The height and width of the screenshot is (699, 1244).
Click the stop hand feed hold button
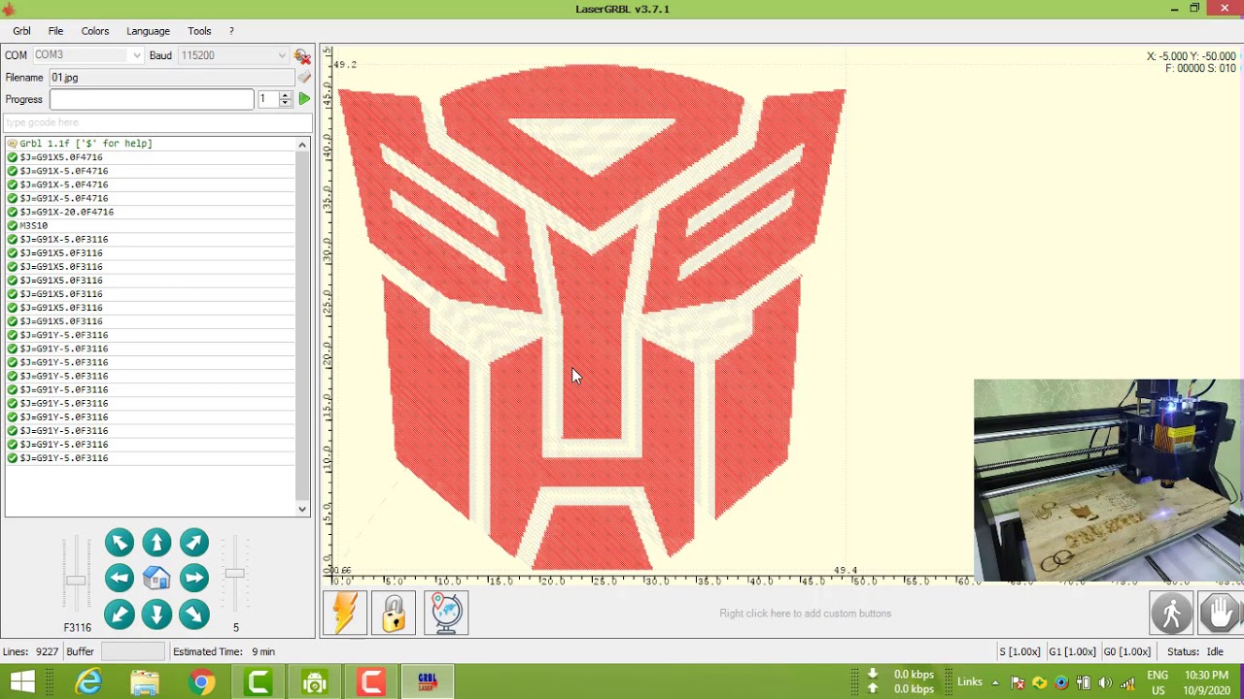click(1221, 614)
